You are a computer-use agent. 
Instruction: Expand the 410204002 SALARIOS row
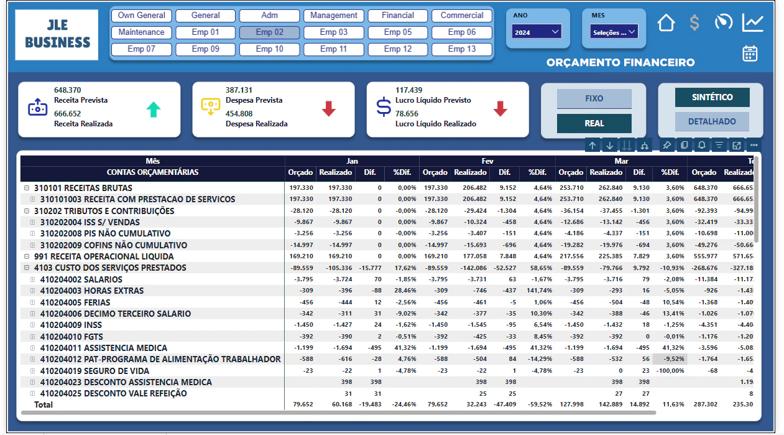(x=33, y=279)
